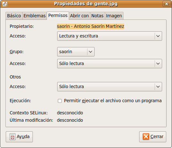
Task: Show the Imagen tab
Action: [x=114, y=16]
